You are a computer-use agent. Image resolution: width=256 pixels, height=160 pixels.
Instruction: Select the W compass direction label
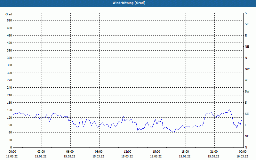point(246,80)
